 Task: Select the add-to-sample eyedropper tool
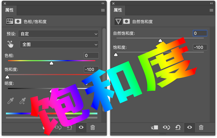[23, 101]
